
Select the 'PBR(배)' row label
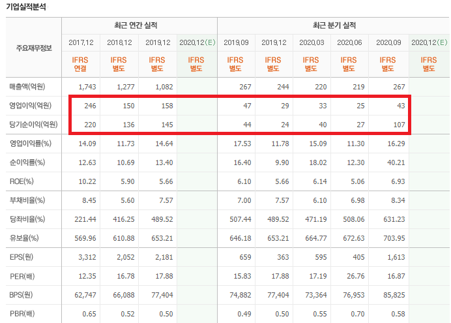tap(22, 313)
